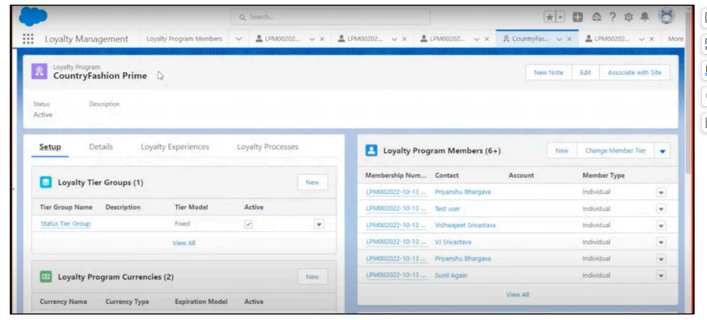Open the App Launcher grid icon
This screenshot has height=320, width=707.
point(28,39)
